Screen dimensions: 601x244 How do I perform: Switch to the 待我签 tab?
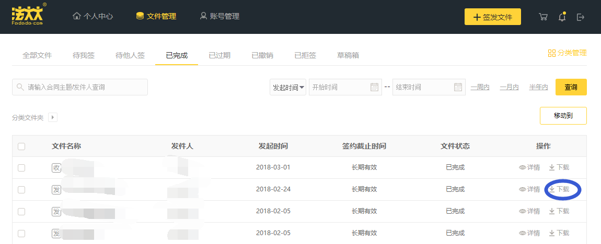coord(84,55)
